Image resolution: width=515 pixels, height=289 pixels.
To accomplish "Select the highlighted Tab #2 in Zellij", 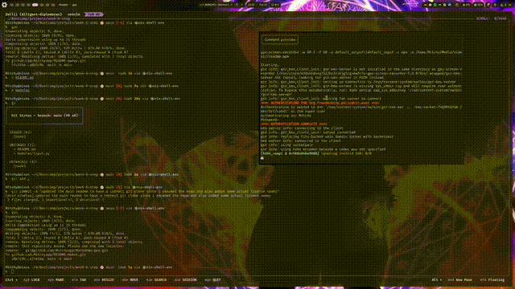I will 93,14.
